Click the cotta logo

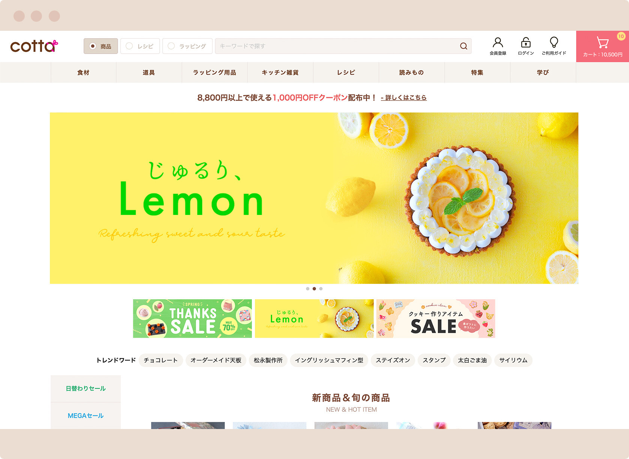point(34,46)
